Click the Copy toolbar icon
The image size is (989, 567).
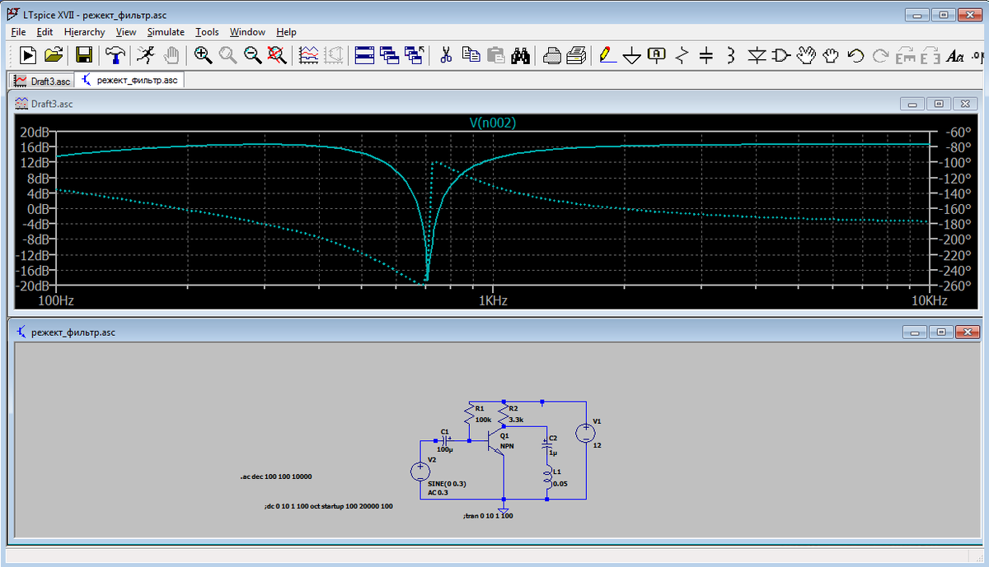tap(471, 55)
